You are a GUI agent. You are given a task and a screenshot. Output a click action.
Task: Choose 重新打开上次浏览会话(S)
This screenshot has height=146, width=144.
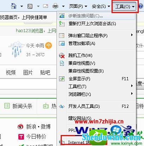pyautogui.click(x=96, y=24)
